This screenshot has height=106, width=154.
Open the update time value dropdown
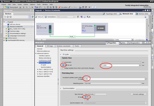pos(140,65)
